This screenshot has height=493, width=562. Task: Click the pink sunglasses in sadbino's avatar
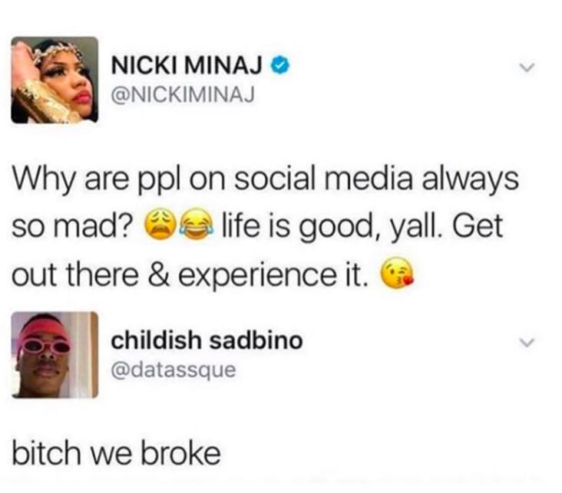45,347
